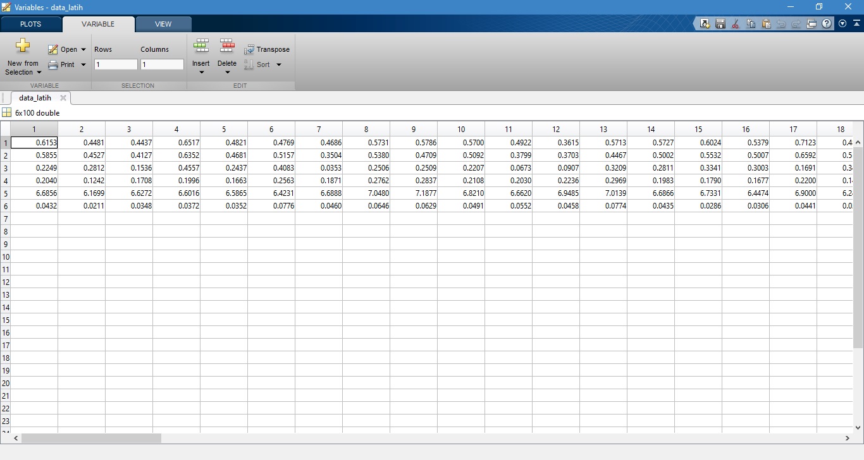Click the Delete rows red icon
This screenshot has height=460, width=864.
click(x=226, y=46)
